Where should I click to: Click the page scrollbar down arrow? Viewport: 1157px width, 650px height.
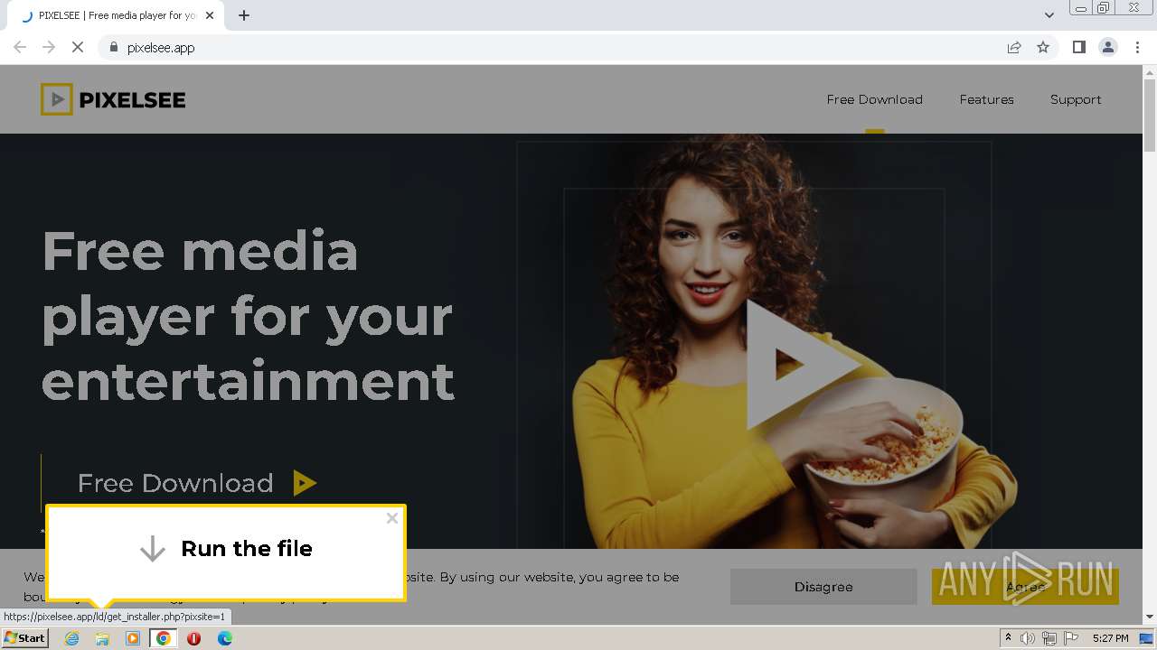point(1150,617)
